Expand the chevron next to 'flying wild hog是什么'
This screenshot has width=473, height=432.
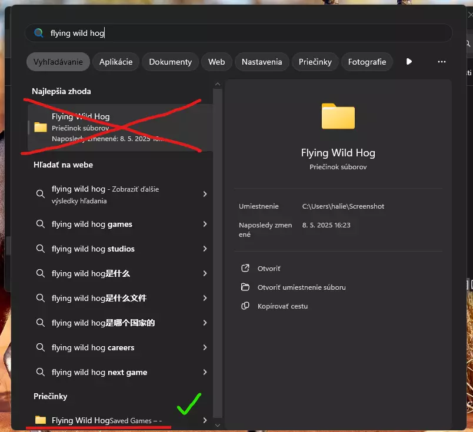[x=205, y=273]
